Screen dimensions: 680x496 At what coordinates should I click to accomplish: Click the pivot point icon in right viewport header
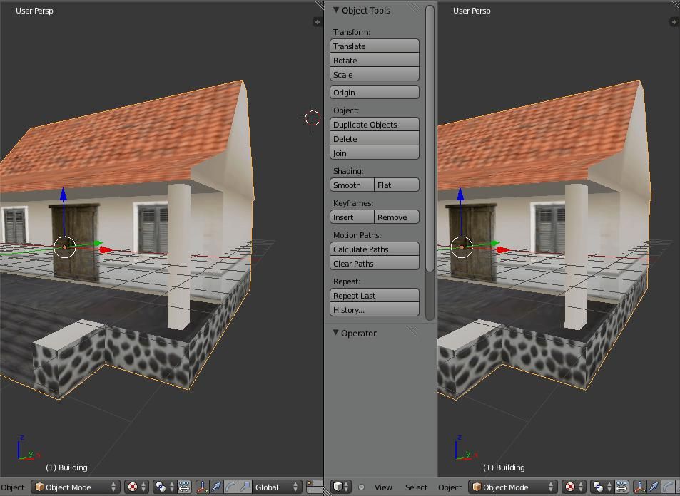point(601,487)
